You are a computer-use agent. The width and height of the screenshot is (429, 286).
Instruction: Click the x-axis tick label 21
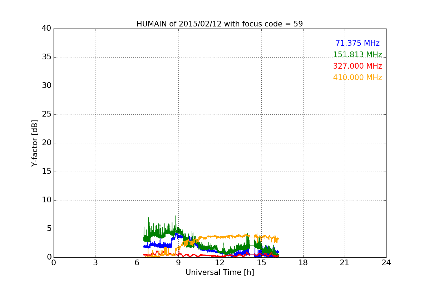345,263
